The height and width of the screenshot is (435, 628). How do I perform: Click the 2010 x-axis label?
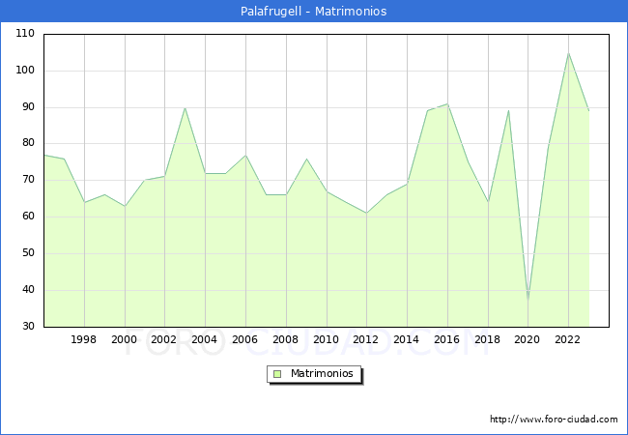[326, 339]
